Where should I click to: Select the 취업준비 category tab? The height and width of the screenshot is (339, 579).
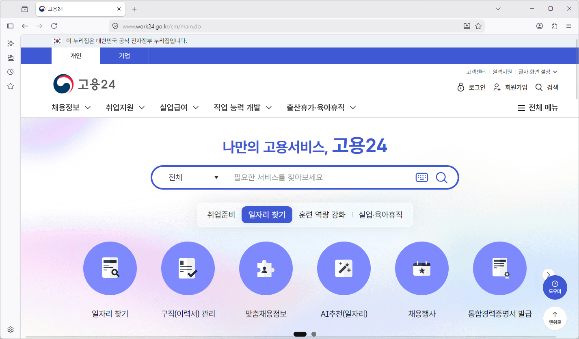tap(221, 215)
